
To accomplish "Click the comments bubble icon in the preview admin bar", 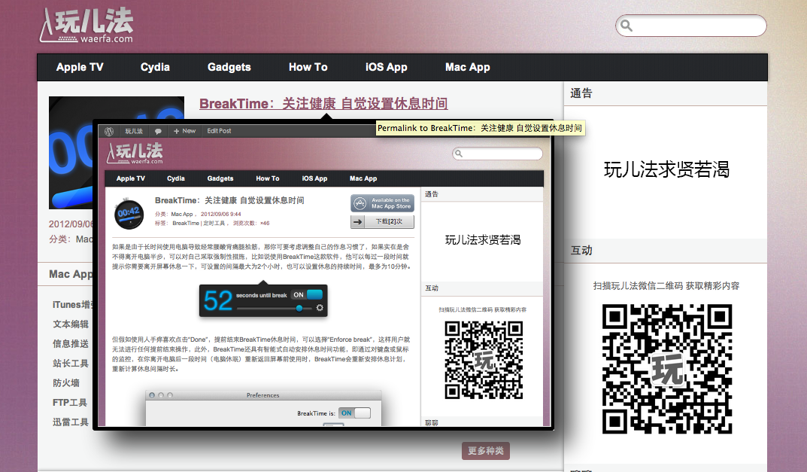I will point(158,131).
